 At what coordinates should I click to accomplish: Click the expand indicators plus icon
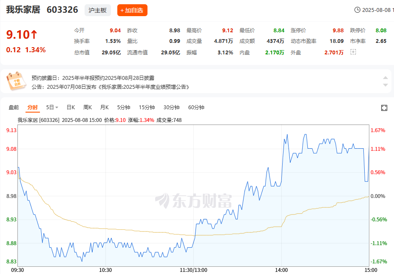(353, 52)
